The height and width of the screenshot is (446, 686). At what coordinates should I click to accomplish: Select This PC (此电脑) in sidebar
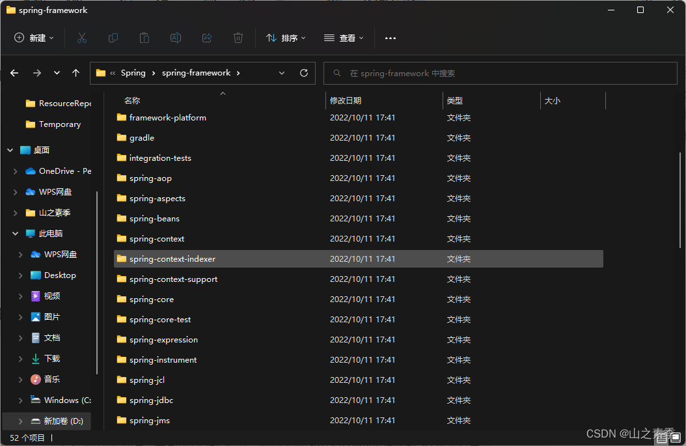point(44,234)
